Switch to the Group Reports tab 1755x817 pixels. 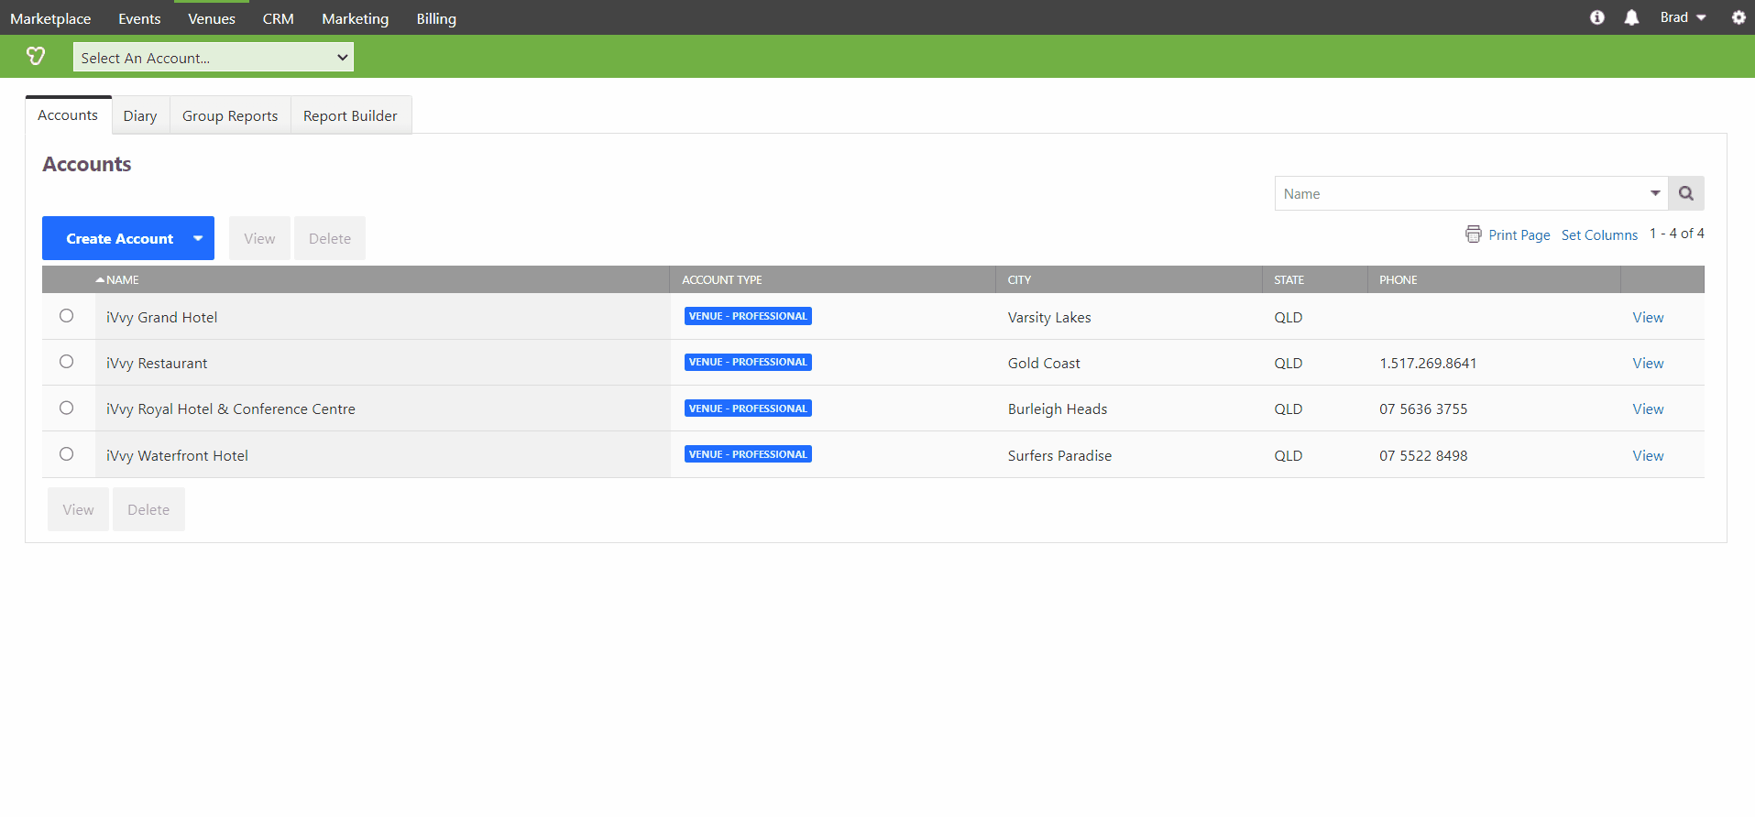[x=230, y=116]
